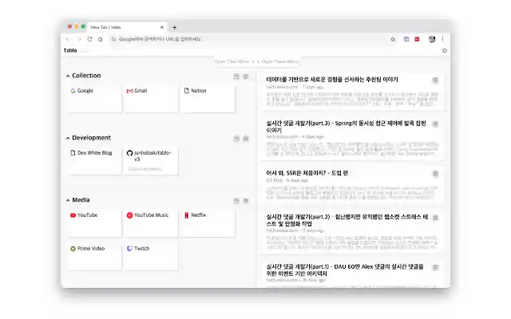Click the Tablo logo text
Screen dimensions: 511x319
tap(70, 50)
